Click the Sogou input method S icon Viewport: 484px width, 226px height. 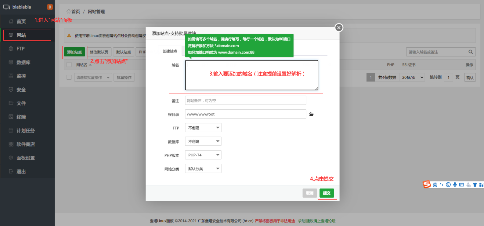pyautogui.click(x=427, y=184)
